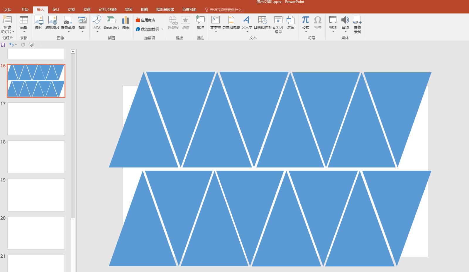Open 页眉和页脚 header and footer
Viewport: 469px width, 272px height.
[231, 23]
